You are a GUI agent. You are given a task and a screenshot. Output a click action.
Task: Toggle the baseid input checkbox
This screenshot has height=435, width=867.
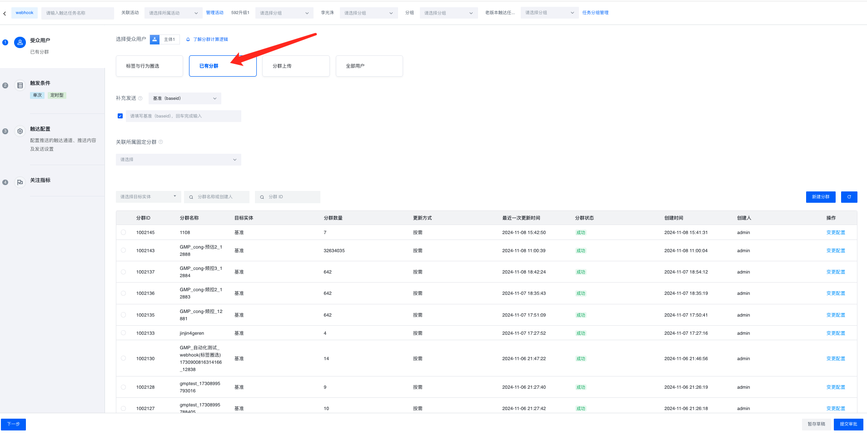120,116
